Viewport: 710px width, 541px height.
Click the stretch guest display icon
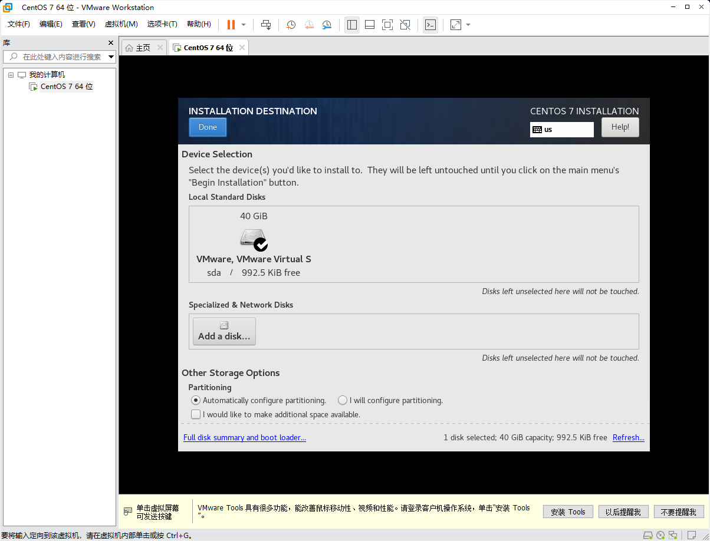pyautogui.click(x=456, y=25)
